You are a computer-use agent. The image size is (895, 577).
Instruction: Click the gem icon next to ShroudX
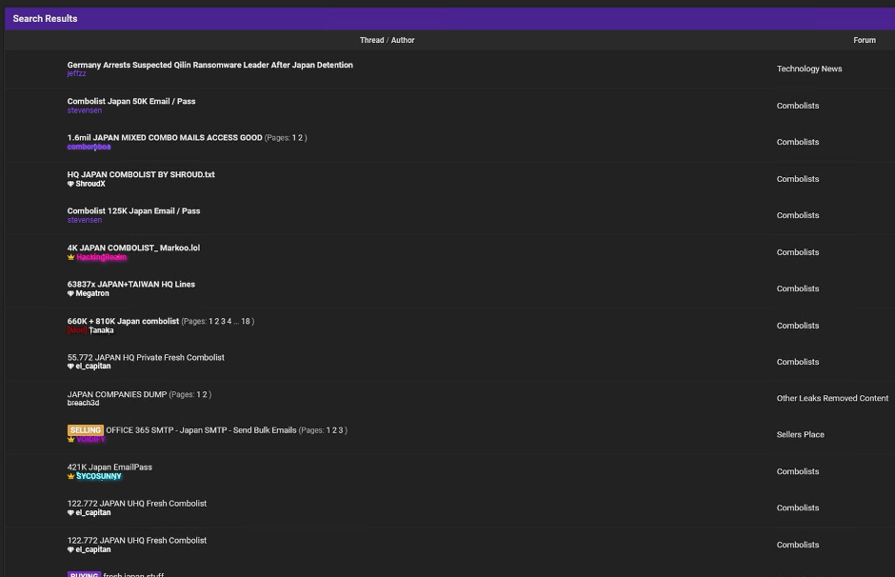pyautogui.click(x=70, y=184)
